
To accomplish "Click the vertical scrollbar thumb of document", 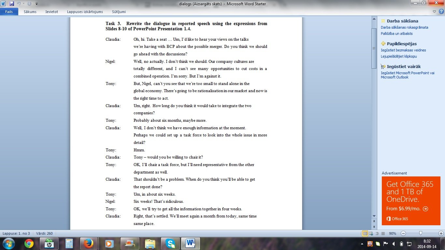I will pyautogui.click(x=374, y=48).
